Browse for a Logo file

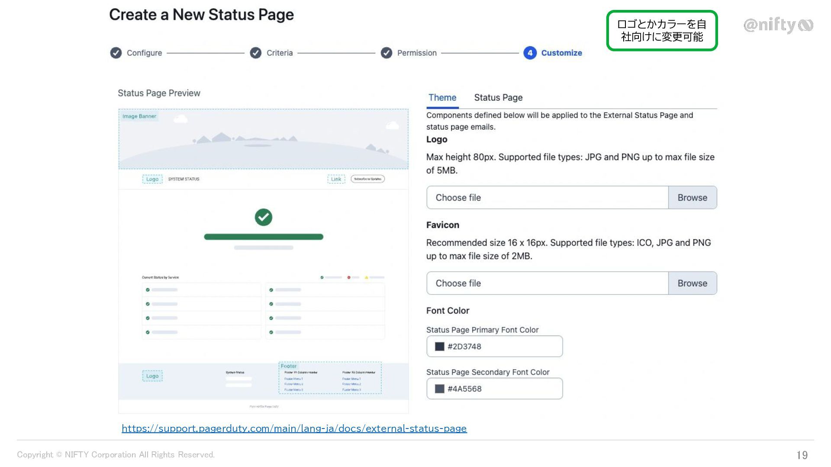[692, 198]
